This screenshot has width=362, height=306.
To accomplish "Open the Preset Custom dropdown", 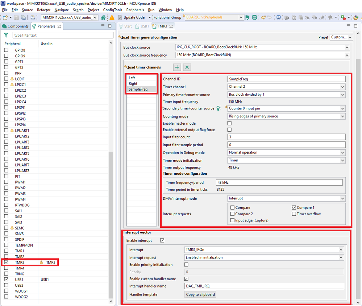I will pyautogui.click(x=350, y=37).
